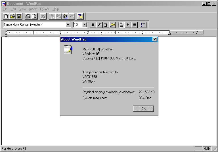
Task: Click 'For Help, press F1' status text
Action: click(14, 149)
